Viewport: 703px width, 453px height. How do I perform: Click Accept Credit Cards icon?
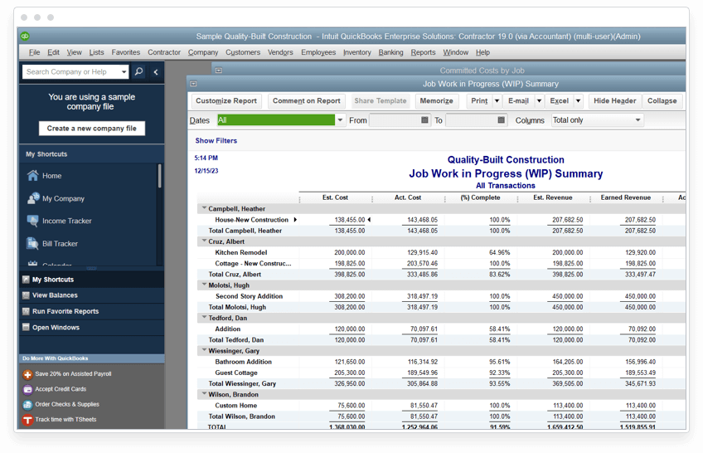pos(27,389)
